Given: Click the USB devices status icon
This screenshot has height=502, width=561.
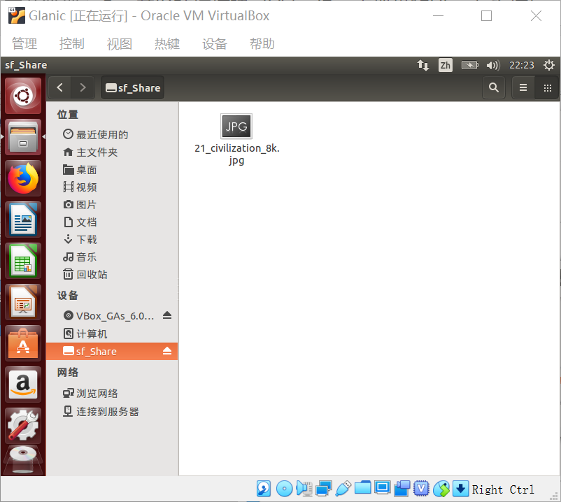Looking at the screenshot, I should (x=343, y=489).
